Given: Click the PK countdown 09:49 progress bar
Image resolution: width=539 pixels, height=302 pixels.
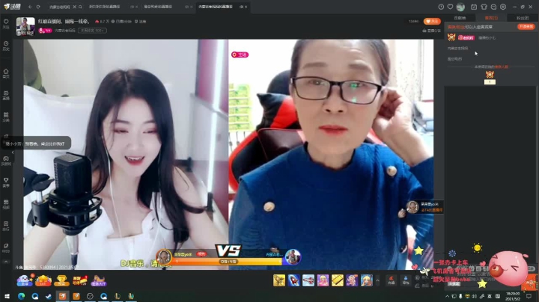Looking at the screenshot, I should tap(228, 262).
